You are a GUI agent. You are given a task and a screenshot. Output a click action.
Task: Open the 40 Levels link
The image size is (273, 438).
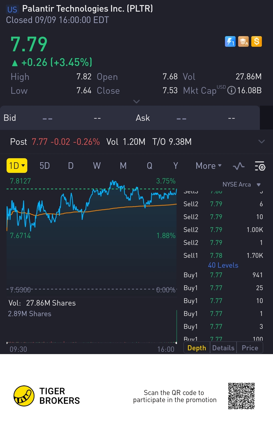223,265
